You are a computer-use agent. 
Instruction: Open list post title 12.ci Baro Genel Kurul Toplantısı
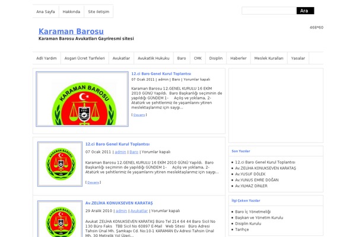click(117, 144)
